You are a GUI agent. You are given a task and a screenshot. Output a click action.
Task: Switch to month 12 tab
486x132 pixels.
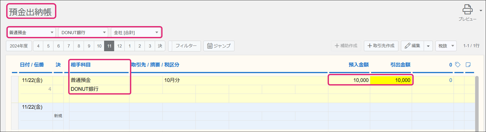(x=119, y=46)
